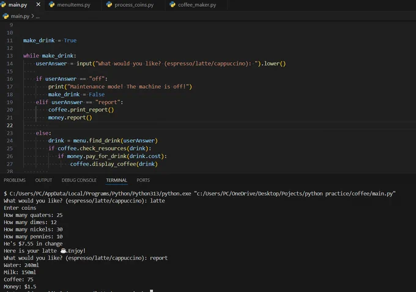Click line number 13 in the gutter

(10, 56)
